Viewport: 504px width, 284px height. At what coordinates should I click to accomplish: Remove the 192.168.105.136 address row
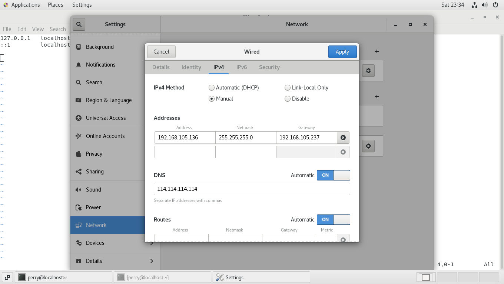click(x=343, y=138)
